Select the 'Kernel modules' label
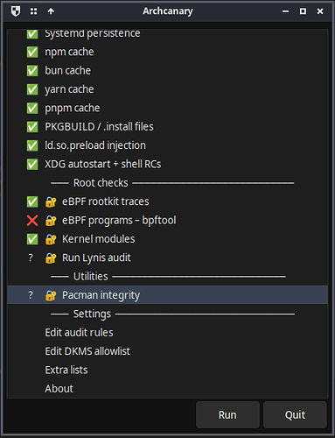Screen dimensions: 335x438 (99, 239)
